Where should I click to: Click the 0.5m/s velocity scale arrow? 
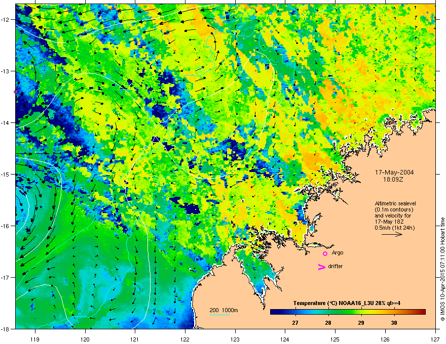click(x=392, y=234)
